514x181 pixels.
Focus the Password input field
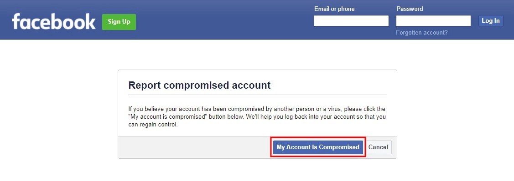tap(433, 20)
